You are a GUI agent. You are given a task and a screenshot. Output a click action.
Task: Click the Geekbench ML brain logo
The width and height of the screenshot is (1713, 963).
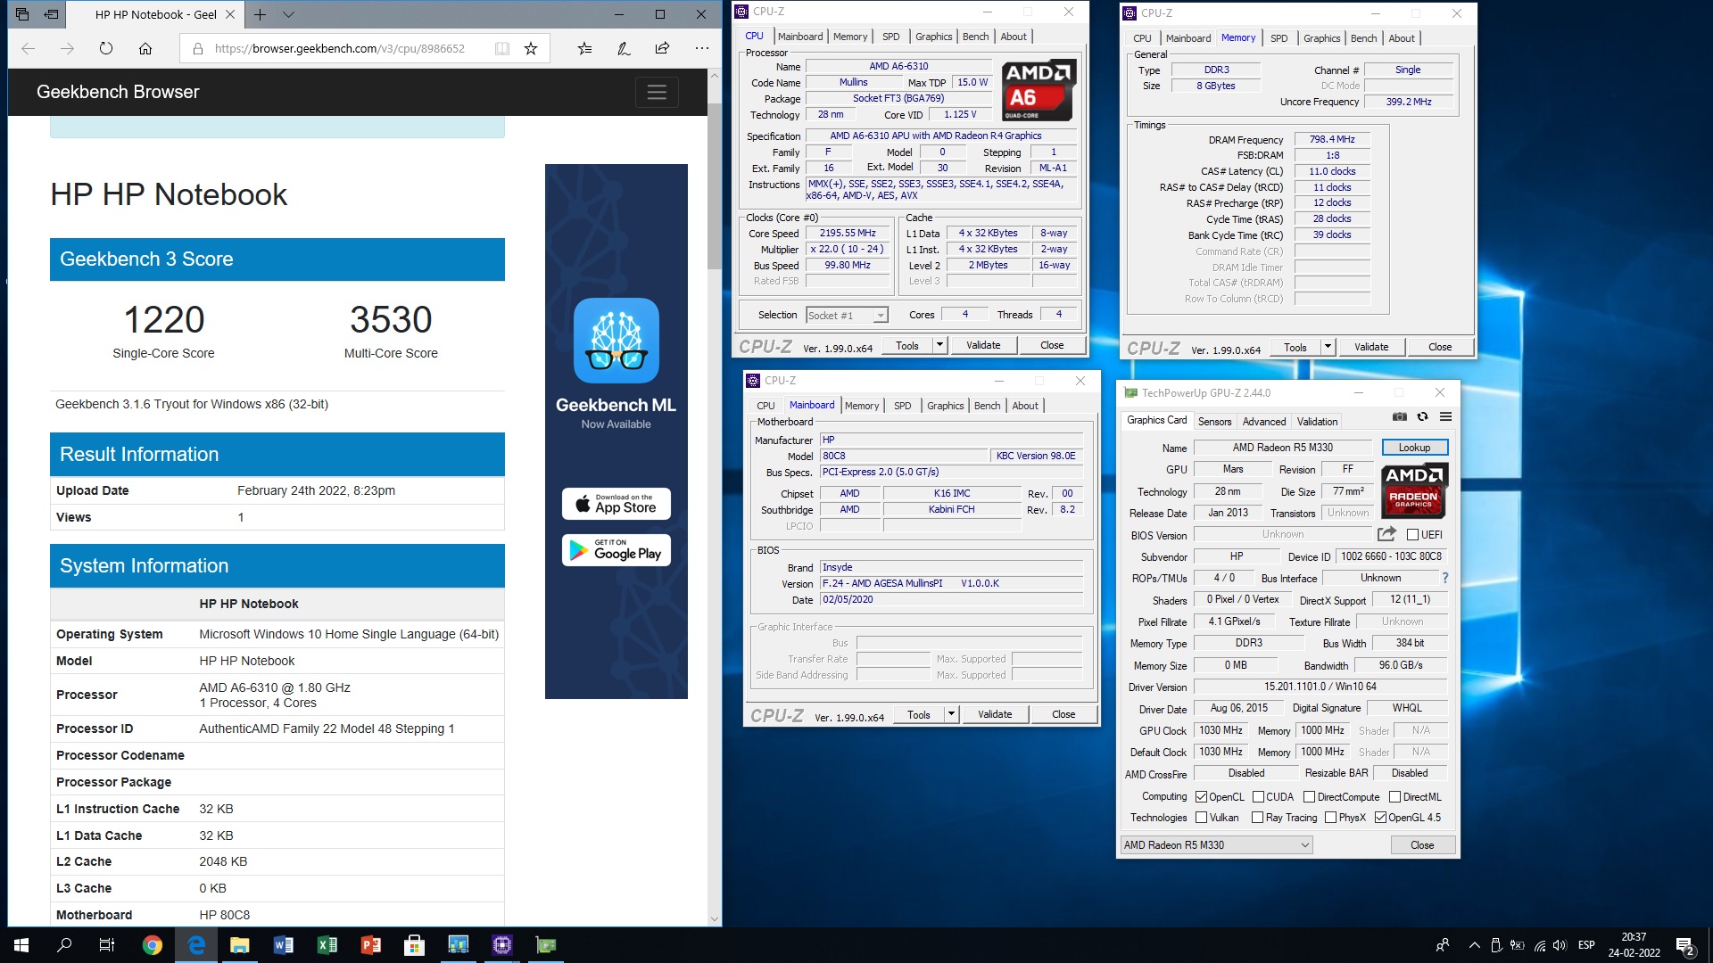(x=617, y=341)
